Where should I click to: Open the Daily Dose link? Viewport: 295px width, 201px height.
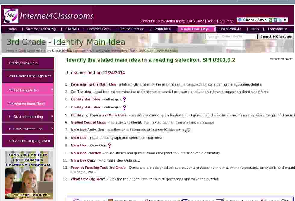(x=196, y=21)
